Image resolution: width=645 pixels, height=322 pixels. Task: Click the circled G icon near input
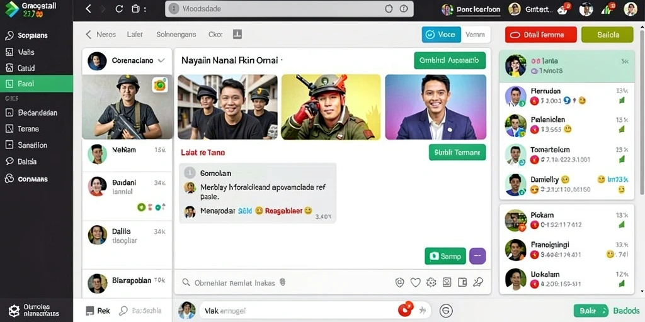point(446,311)
